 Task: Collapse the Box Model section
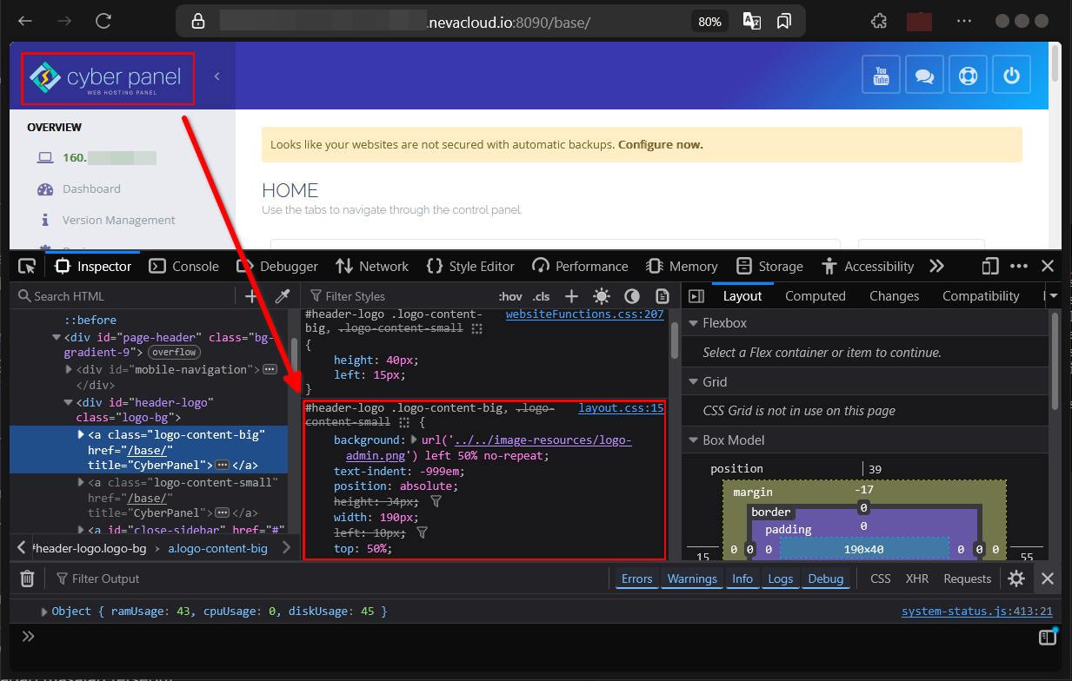click(x=693, y=440)
